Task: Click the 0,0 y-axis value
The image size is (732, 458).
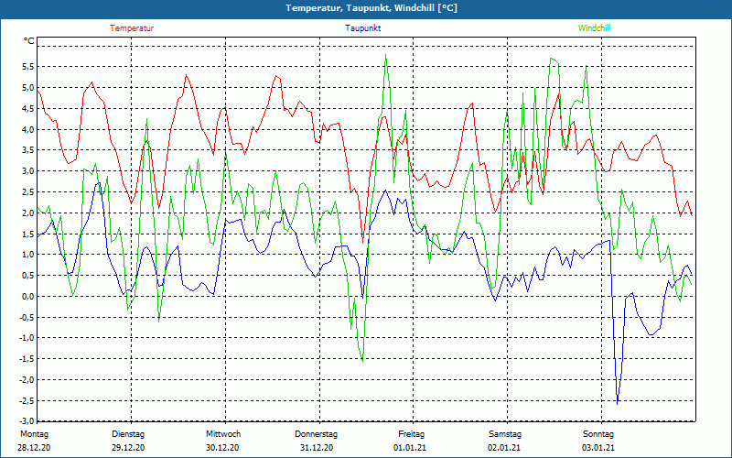Action: pos(27,296)
